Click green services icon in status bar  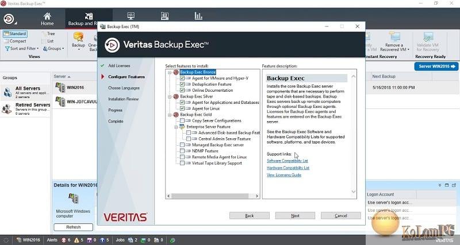(x=173, y=240)
